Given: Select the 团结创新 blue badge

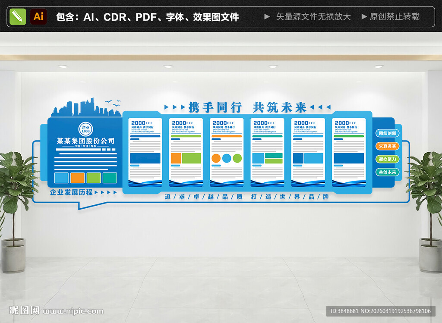Looking at the screenshot, I should point(387,133).
